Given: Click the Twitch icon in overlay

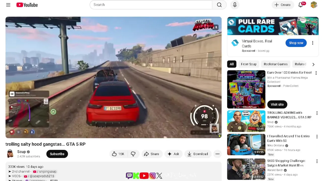Looking at the screenshot, I should click(x=129, y=175).
